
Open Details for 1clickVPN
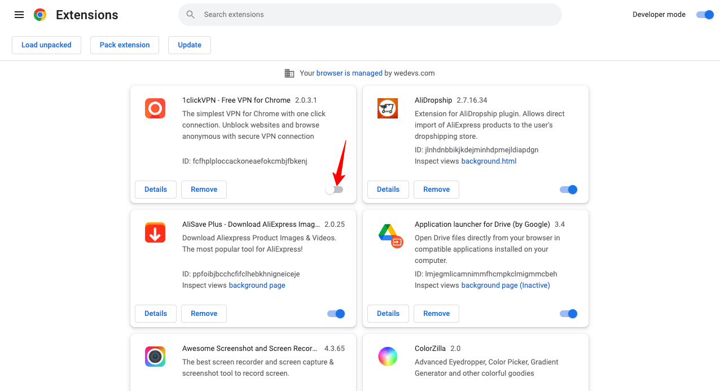pos(156,190)
